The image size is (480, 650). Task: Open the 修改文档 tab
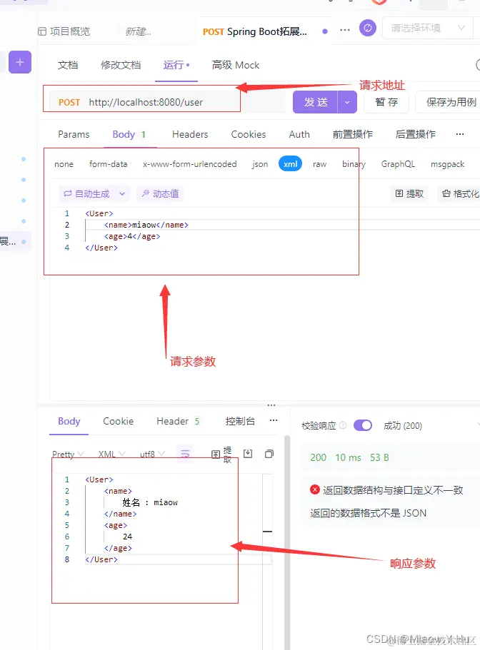tap(121, 65)
